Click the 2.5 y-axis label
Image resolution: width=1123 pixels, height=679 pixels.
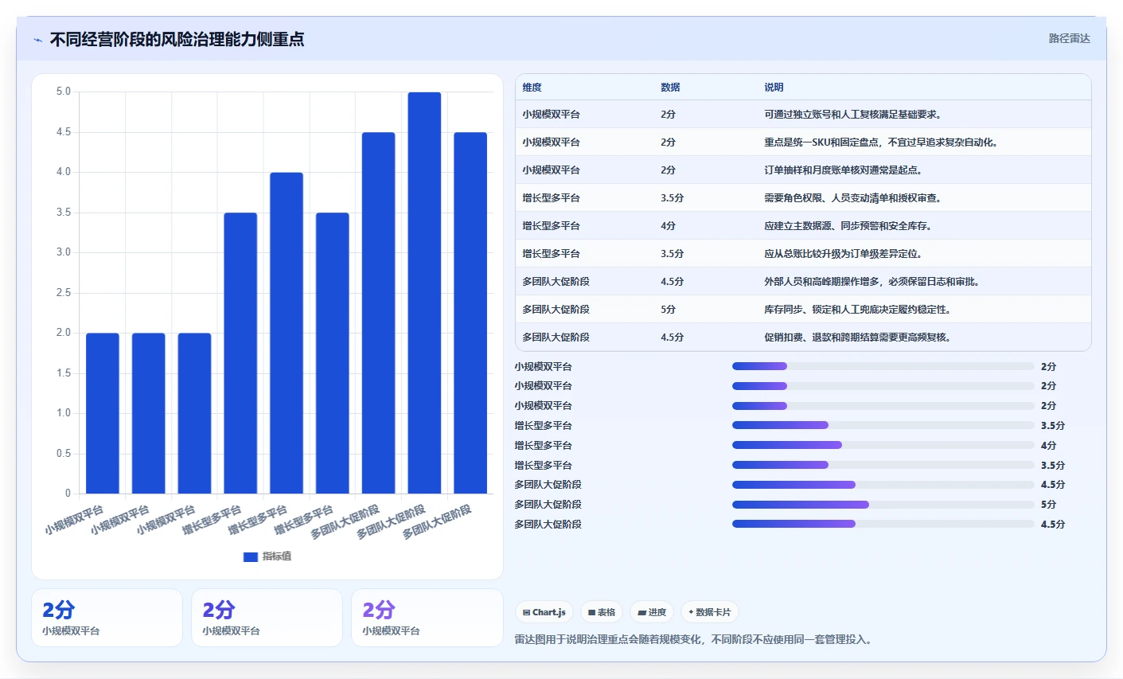64,293
